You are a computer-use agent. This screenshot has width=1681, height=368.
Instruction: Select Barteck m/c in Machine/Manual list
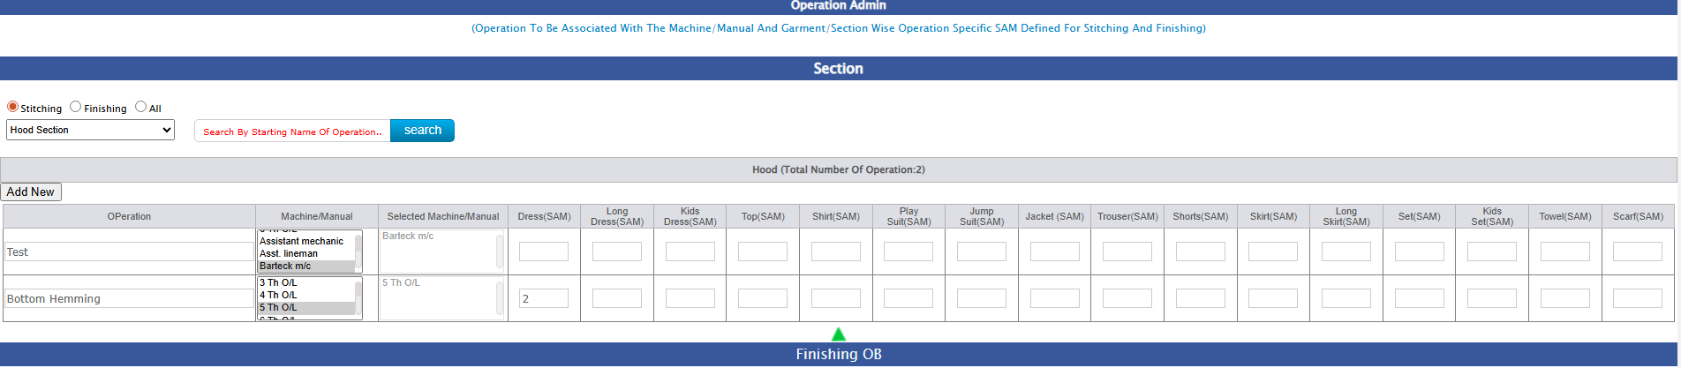click(x=305, y=266)
